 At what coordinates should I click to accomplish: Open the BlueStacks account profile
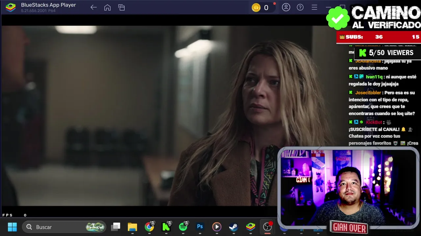(286, 7)
